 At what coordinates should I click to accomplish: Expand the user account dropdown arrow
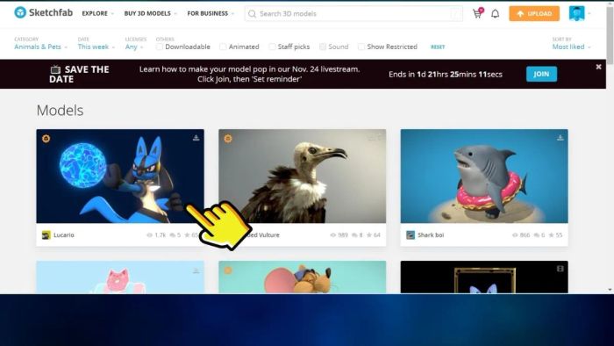589,14
